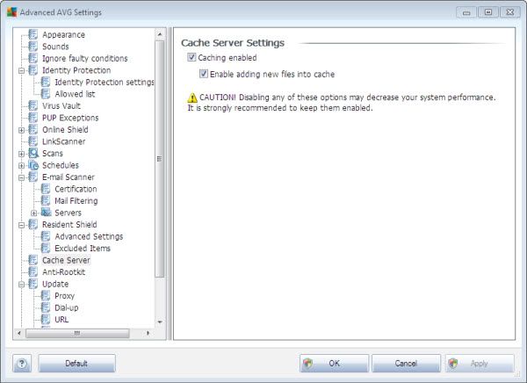The width and height of the screenshot is (527, 383).
Task: Click the Allowed list icon
Action: [46, 94]
